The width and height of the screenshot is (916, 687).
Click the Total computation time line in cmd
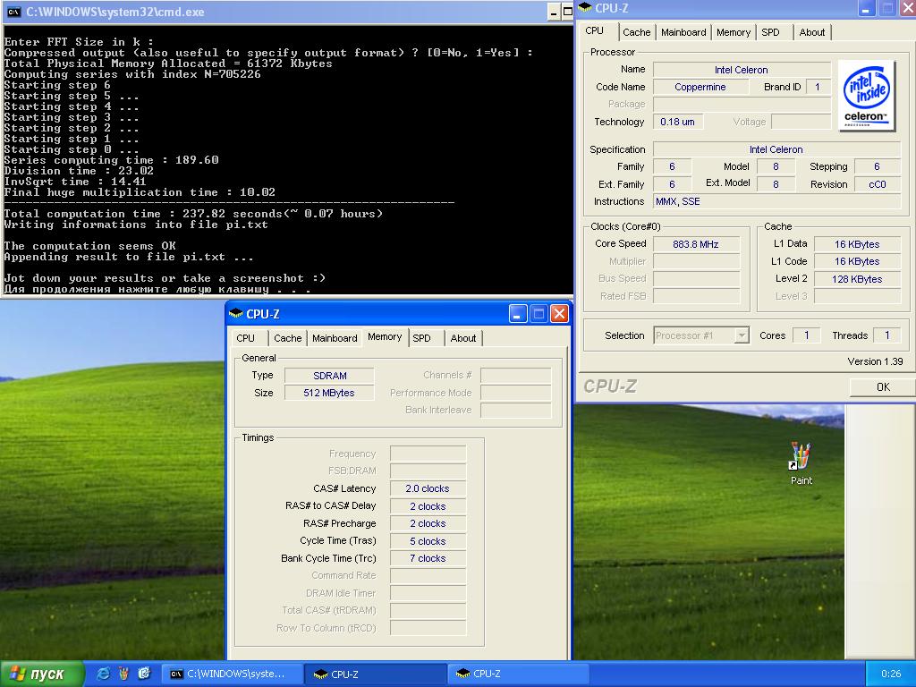[x=193, y=214]
